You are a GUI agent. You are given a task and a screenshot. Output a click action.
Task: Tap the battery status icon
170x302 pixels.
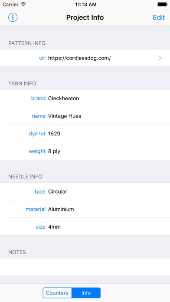click(162, 4)
